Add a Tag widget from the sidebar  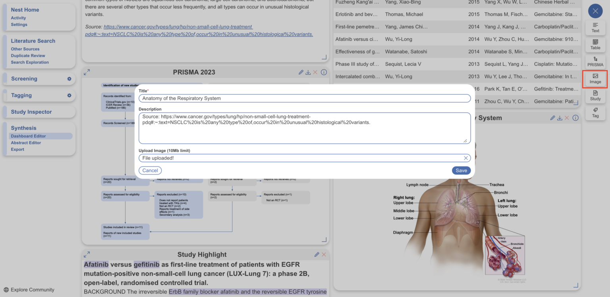pos(595,112)
